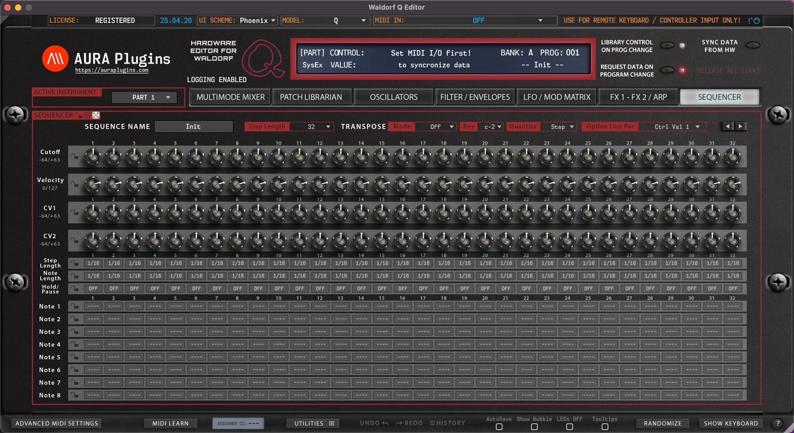Open Transpose Mode Off dropdown

point(436,127)
